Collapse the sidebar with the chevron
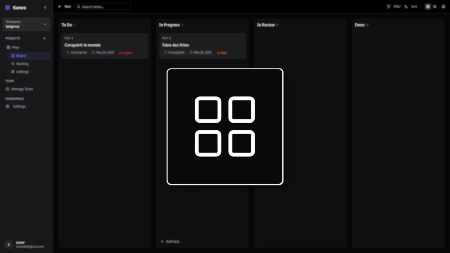This screenshot has height=253, width=450. [x=45, y=7]
